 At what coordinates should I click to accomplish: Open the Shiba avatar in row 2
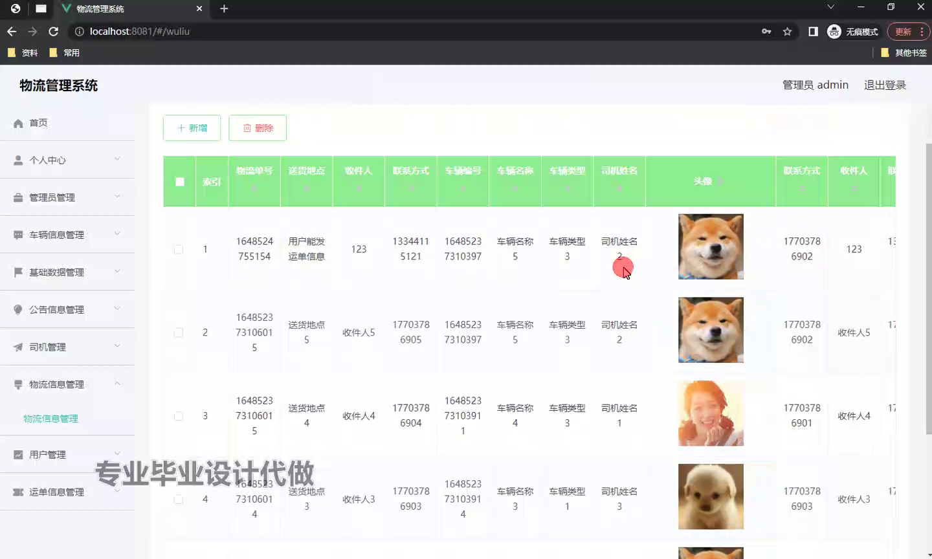coord(711,330)
